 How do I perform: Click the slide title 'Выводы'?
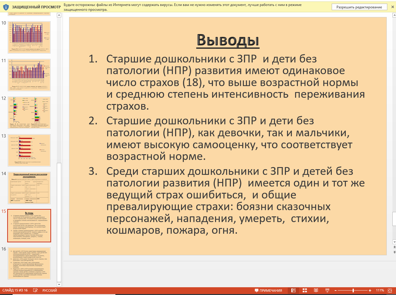click(228, 40)
